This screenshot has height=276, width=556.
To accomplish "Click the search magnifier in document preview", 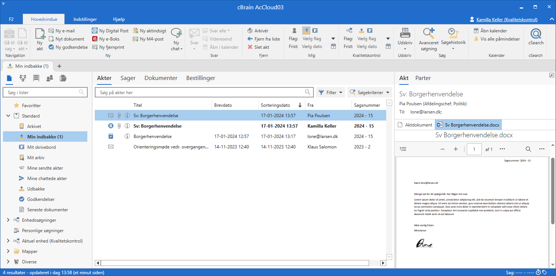I will click(528, 149).
